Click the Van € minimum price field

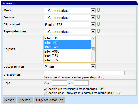coord(59,83)
